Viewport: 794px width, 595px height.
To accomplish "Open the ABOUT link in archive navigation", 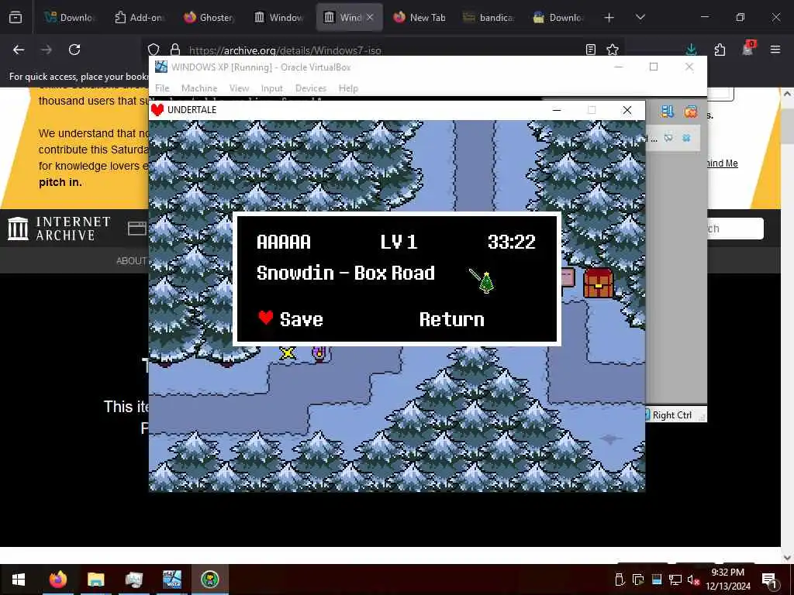I will (132, 261).
